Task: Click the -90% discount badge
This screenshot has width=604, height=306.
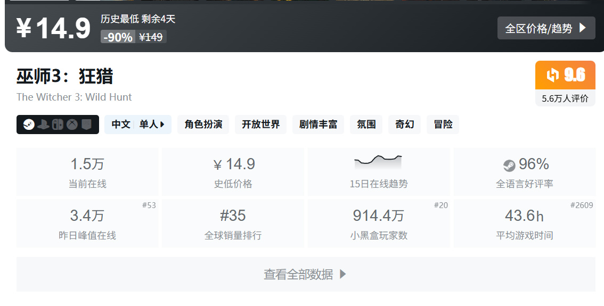Action: coord(118,37)
